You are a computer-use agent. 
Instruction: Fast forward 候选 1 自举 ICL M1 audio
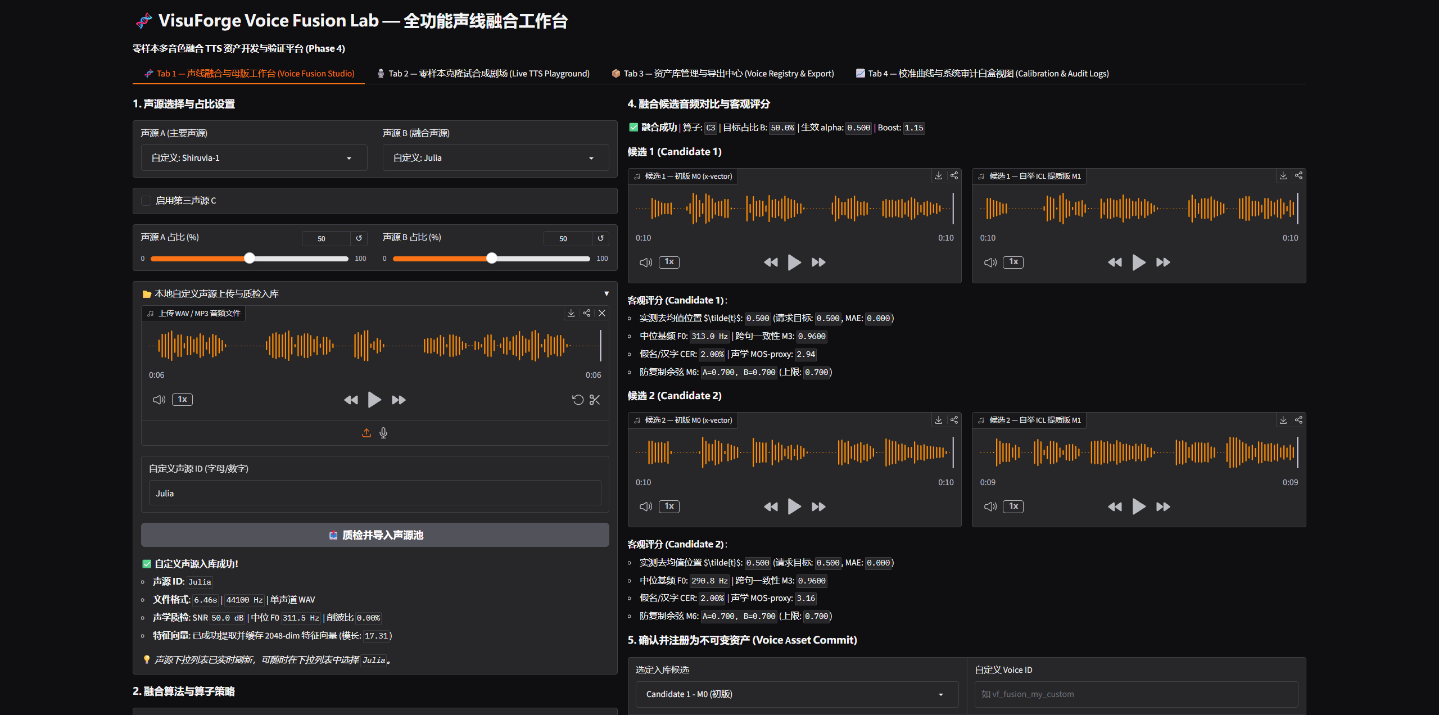(1163, 263)
